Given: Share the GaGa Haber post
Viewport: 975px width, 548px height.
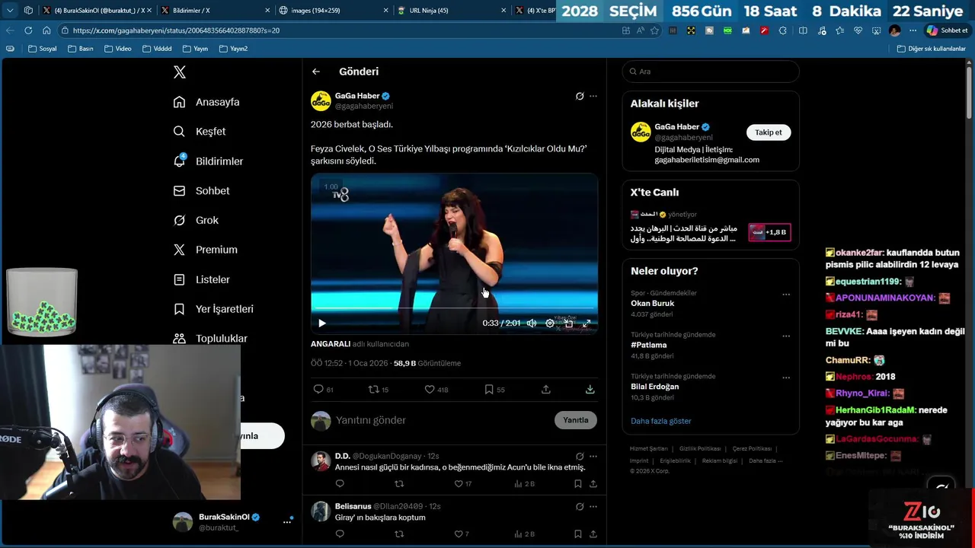Looking at the screenshot, I should 546,390.
